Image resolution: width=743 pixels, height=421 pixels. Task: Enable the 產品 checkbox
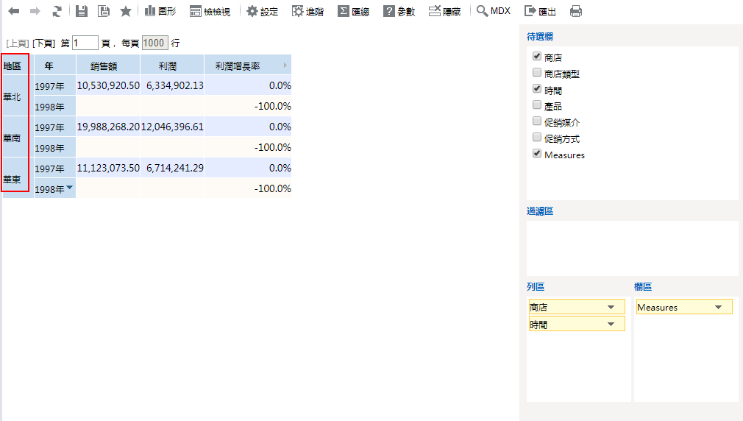pyautogui.click(x=537, y=105)
